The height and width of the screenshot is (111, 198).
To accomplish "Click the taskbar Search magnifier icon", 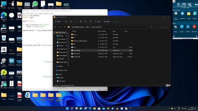I will point(72,109).
